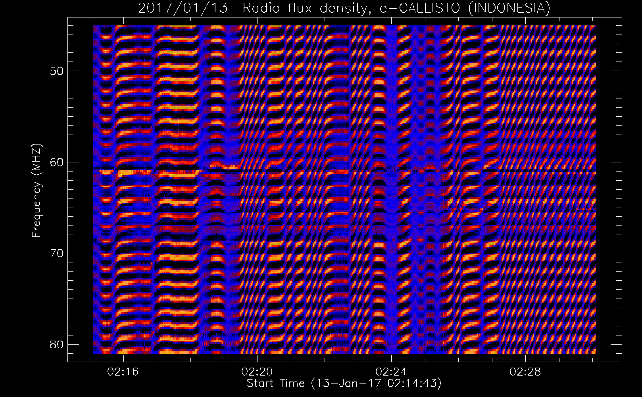This screenshot has height=397, width=642.
Task: Click the 60 frequency tick label
Action: pos(56,162)
